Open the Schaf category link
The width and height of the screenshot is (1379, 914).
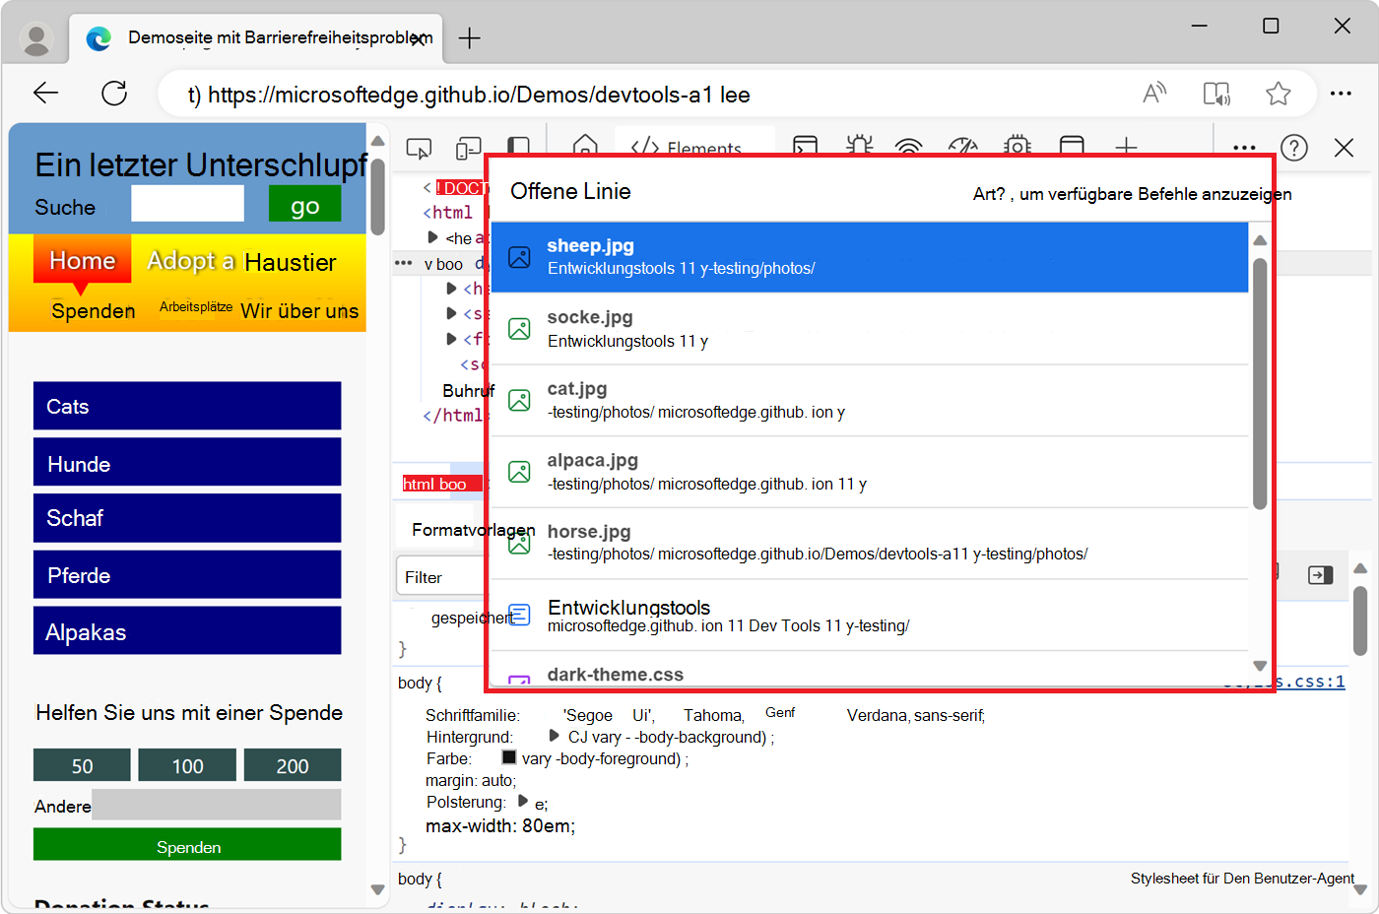[187, 518]
